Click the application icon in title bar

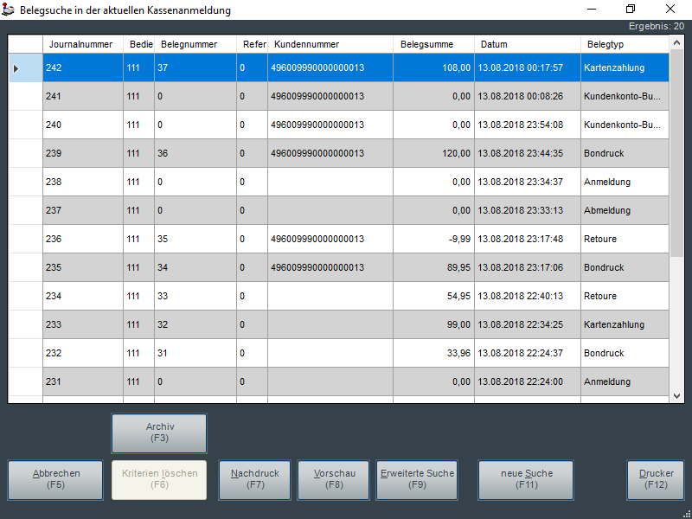pos(10,10)
